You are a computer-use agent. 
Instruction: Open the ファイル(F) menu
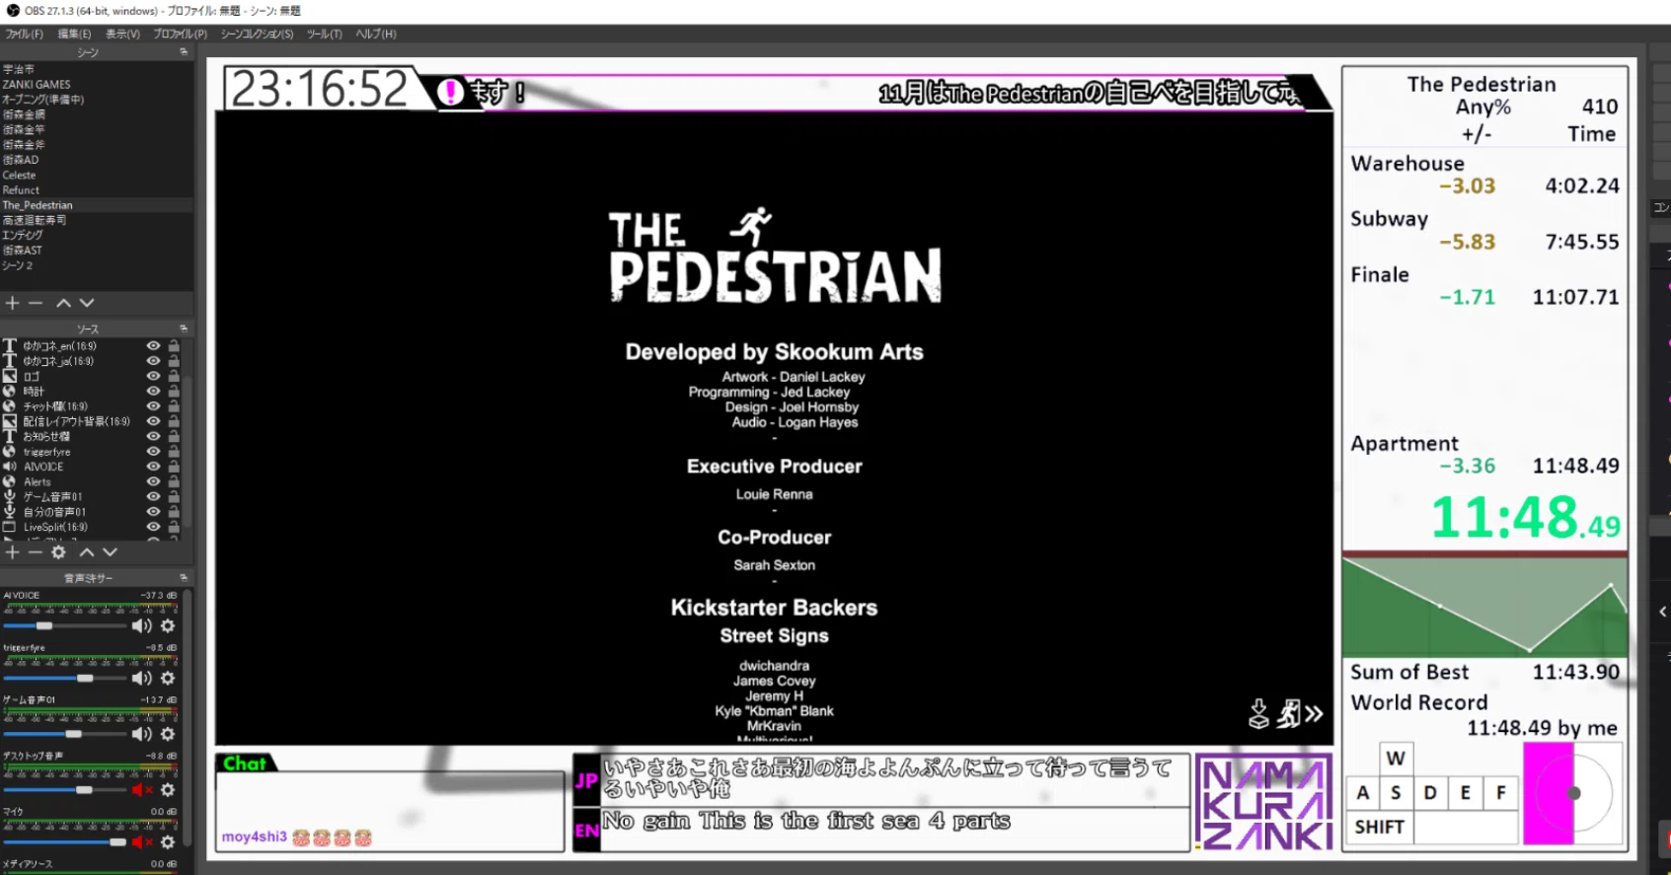coord(24,34)
